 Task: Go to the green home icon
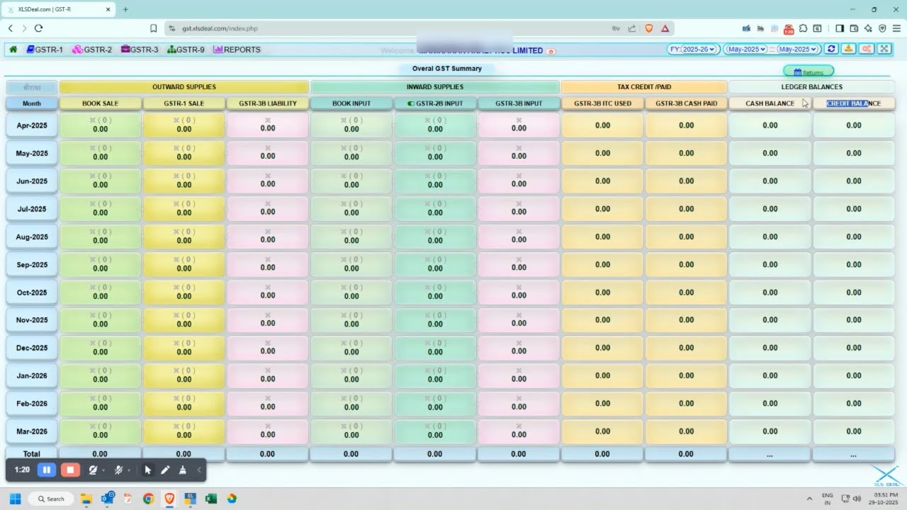[x=13, y=50]
